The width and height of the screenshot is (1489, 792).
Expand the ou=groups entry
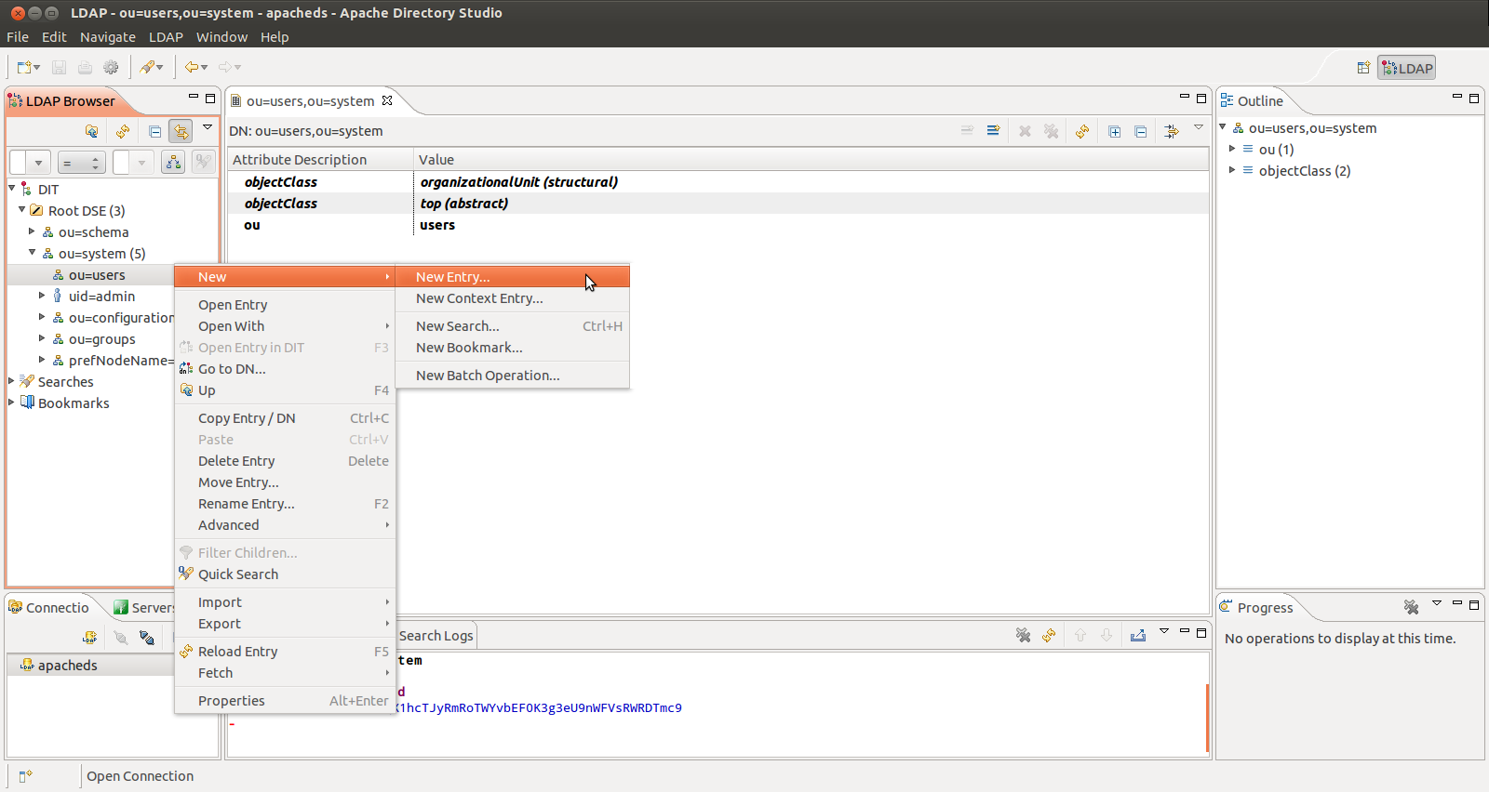42,338
